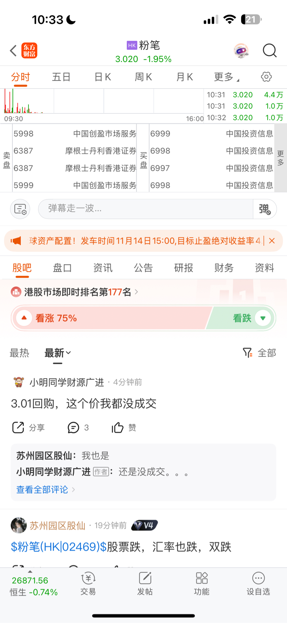Expand 港股市场即时排名第177名 chevron
This screenshot has width=287, height=623.
[x=136, y=291]
